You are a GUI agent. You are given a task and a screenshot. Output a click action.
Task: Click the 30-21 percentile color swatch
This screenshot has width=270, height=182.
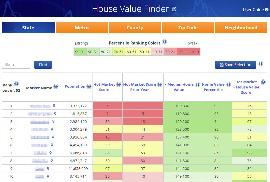(170, 52)
